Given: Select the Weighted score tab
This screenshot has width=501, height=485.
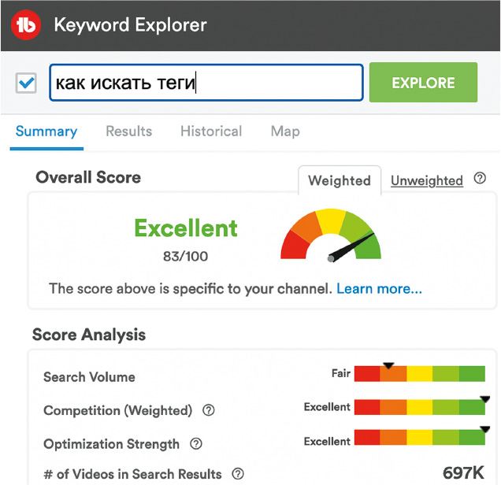Looking at the screenshot, I should point(339,180).
